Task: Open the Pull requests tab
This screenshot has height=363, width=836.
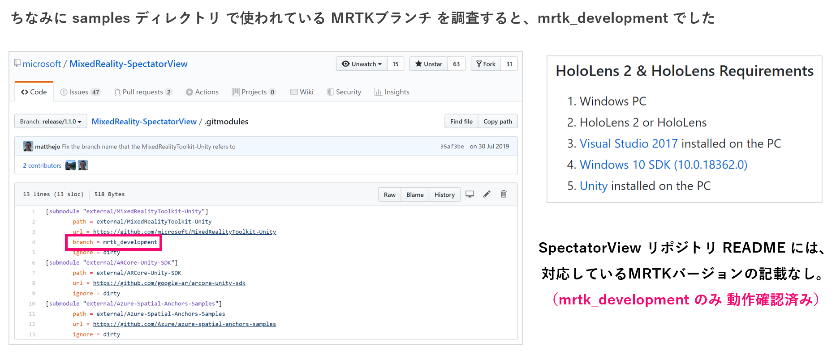Action: point(143,92)
